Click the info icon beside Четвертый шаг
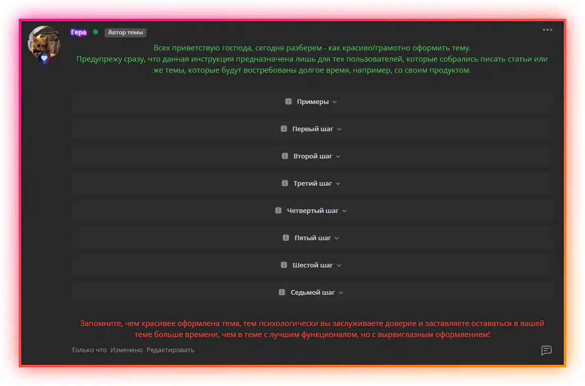Image resolution: width=585 pixels, height=386 pixels. pos(278,210)
